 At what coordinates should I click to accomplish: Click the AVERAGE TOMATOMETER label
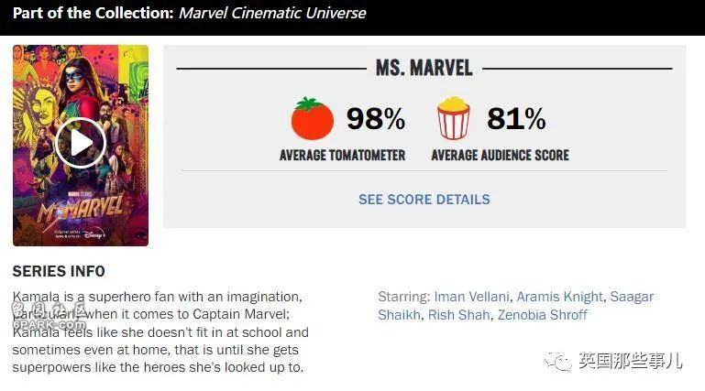coord(342,156)
